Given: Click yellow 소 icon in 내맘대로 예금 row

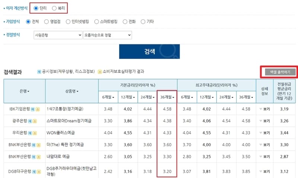Looking at the screenshot, I should click(39, 157).
